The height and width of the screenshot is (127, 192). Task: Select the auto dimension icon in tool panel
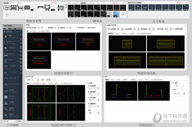click(6, 55)
